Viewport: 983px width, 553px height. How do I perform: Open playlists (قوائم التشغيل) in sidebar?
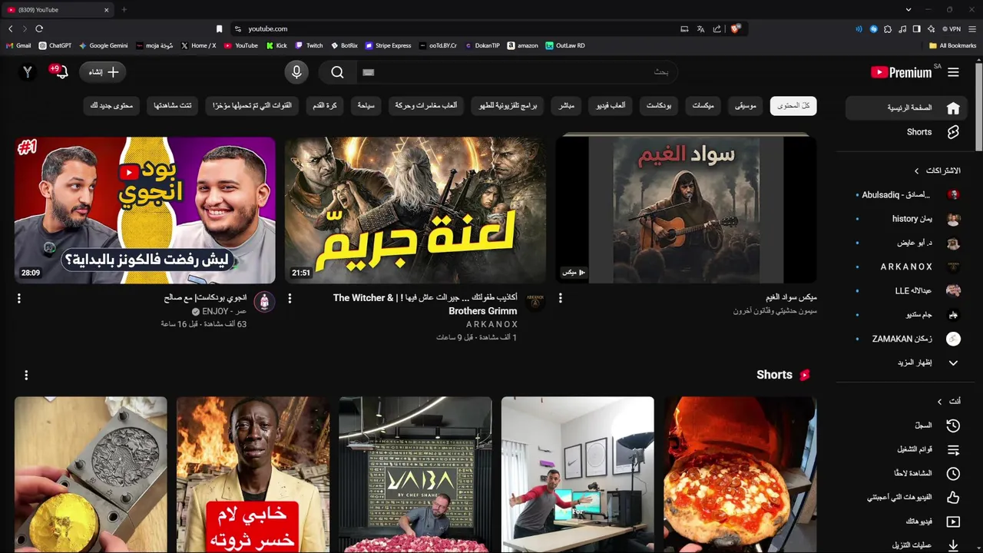tap(907, 449)
